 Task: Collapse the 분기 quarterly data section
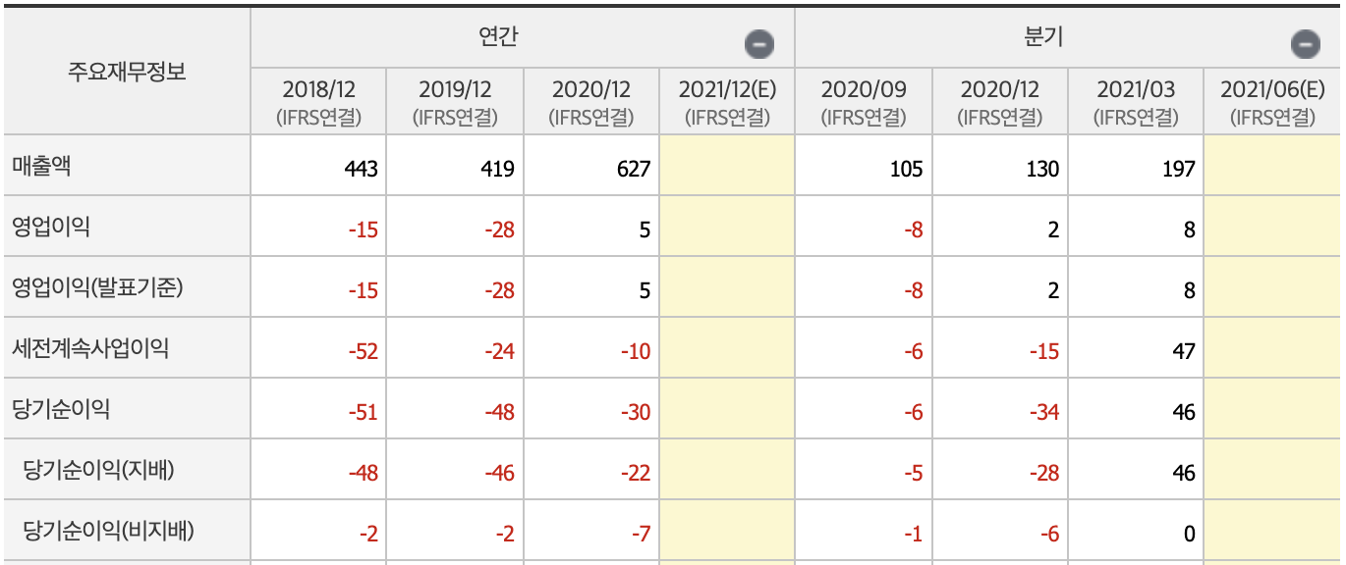coord(1305,43)
